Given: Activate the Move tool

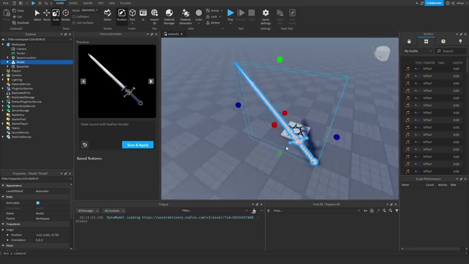Looking at the screenshot, I should pyautogui.click(x=46, y=15).
